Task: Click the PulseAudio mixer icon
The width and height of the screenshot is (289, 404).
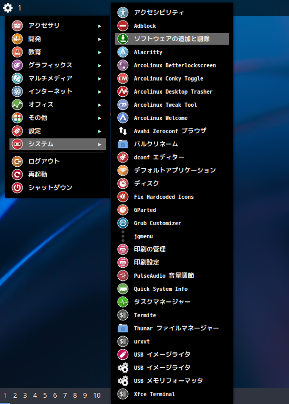Action: pyautogui.click(x=123, y=276)
